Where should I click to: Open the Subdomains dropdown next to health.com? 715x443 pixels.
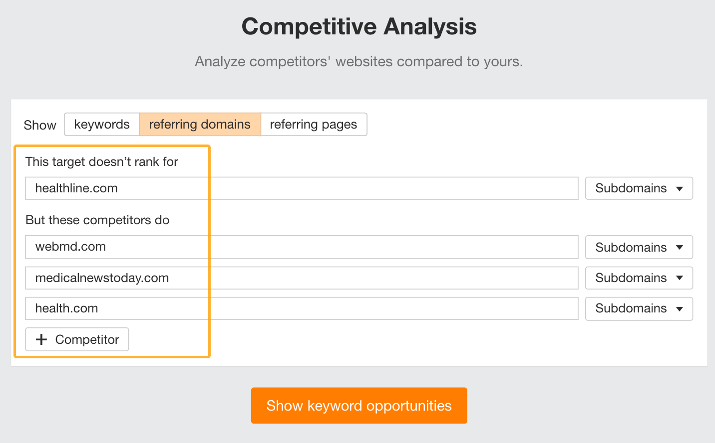coord(639,309)
